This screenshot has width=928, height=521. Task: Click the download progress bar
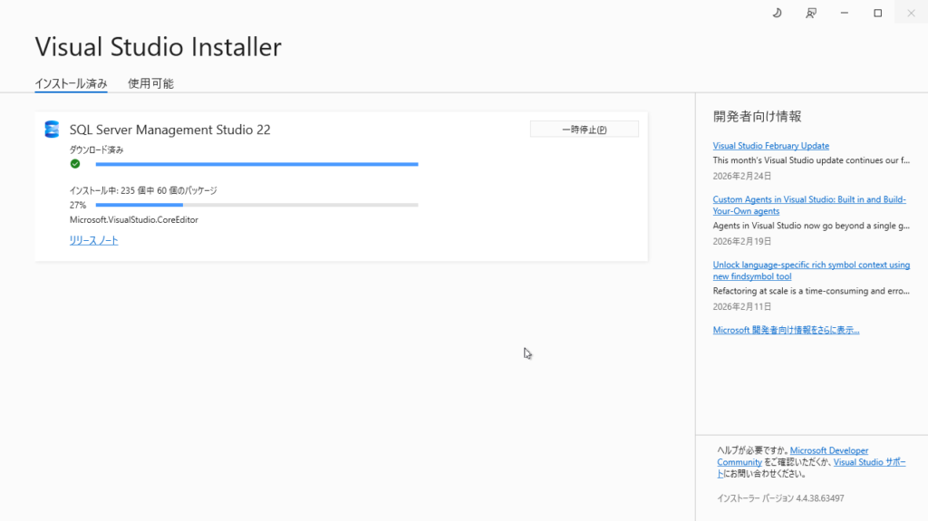point(256,164)
